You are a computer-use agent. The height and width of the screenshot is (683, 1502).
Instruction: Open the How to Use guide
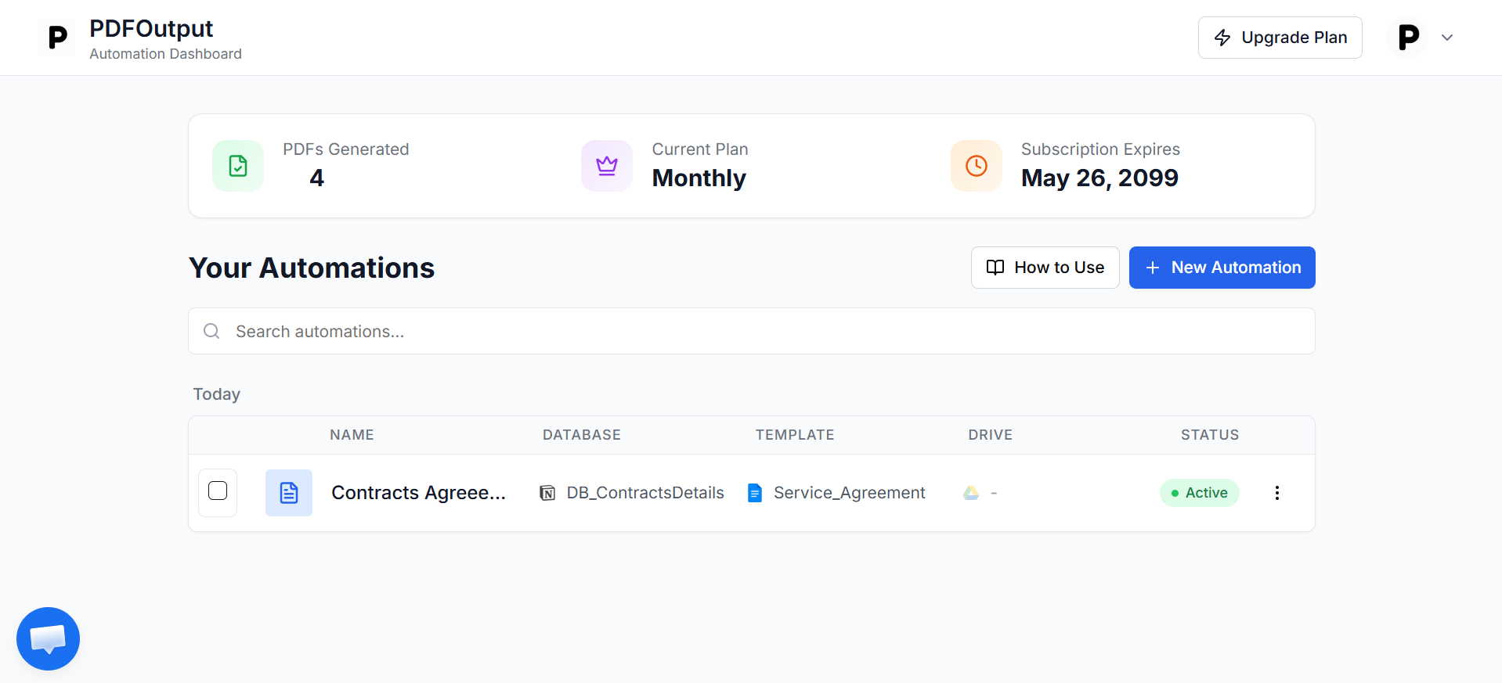pyautogui.click(x=1045, y=268)
